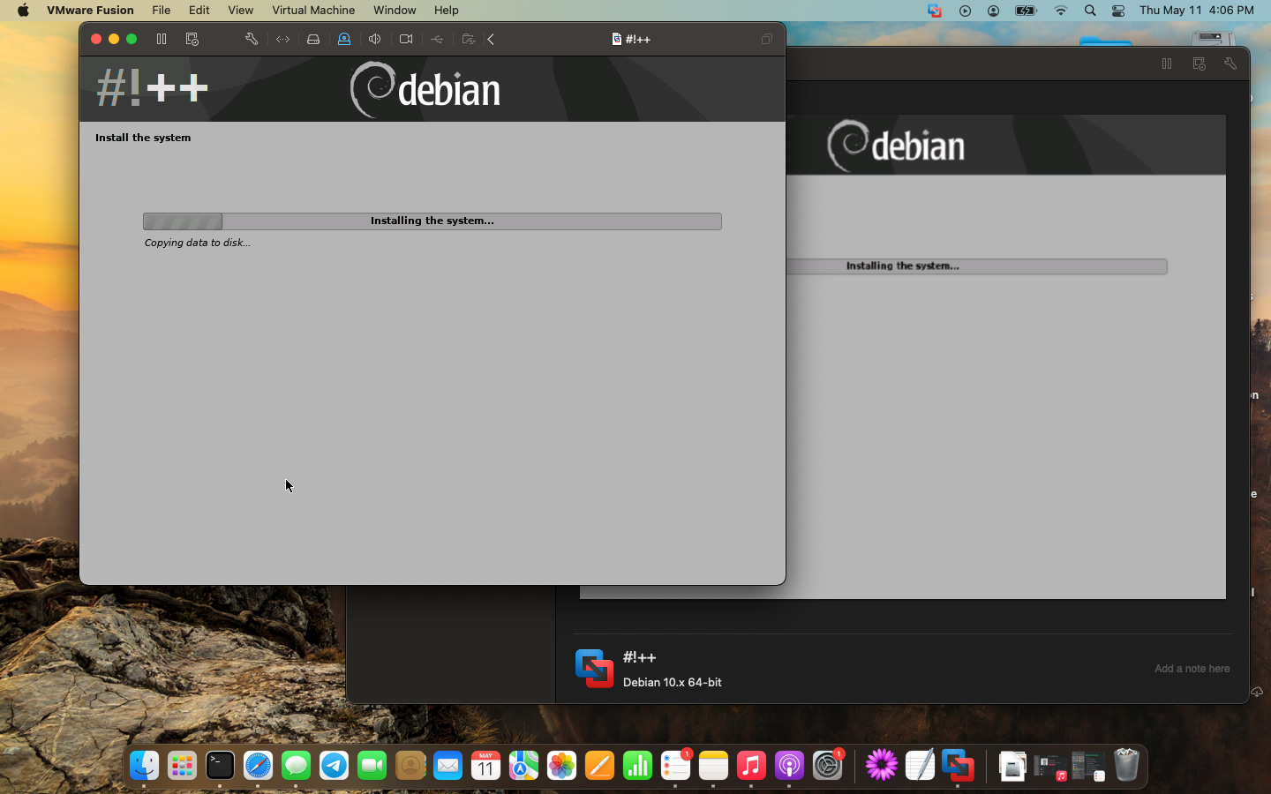
Task: Open Telegram from the Dock
Action: [x=335, y=766]
